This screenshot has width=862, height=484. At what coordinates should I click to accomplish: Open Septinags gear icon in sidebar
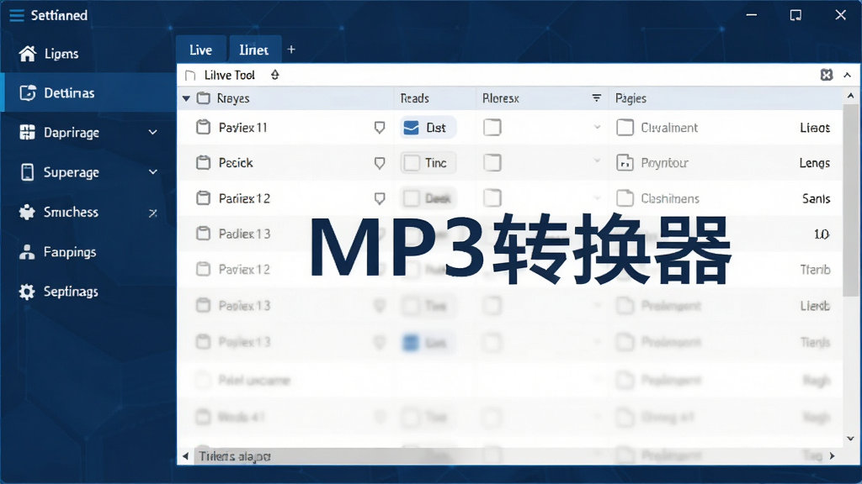click(x=27, y=292)
